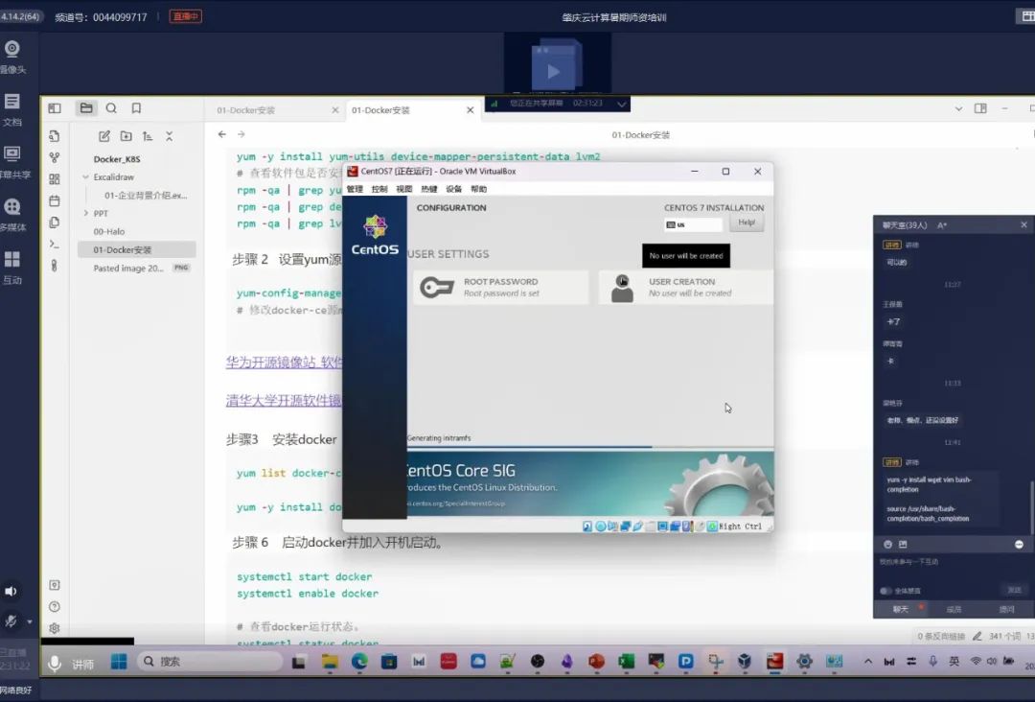Screen dimensions: 1035x702
Task: Open the emoji picker in the chat panel
Action: 888,544
